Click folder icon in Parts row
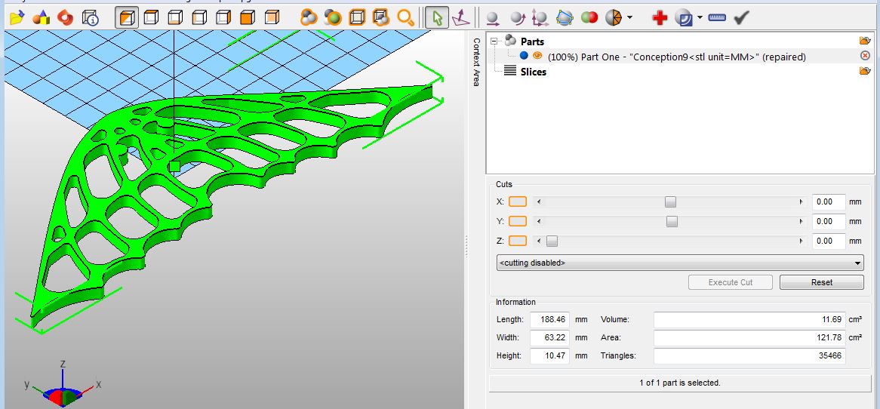 point(865,41)
